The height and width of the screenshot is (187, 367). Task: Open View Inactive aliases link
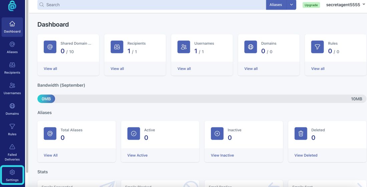click(222, 155)
